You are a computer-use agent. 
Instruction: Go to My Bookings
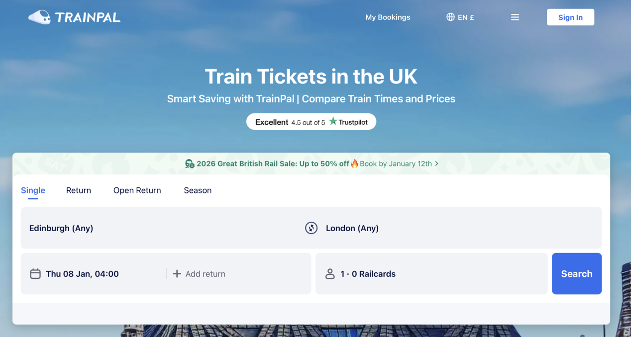tap(388, 17)
